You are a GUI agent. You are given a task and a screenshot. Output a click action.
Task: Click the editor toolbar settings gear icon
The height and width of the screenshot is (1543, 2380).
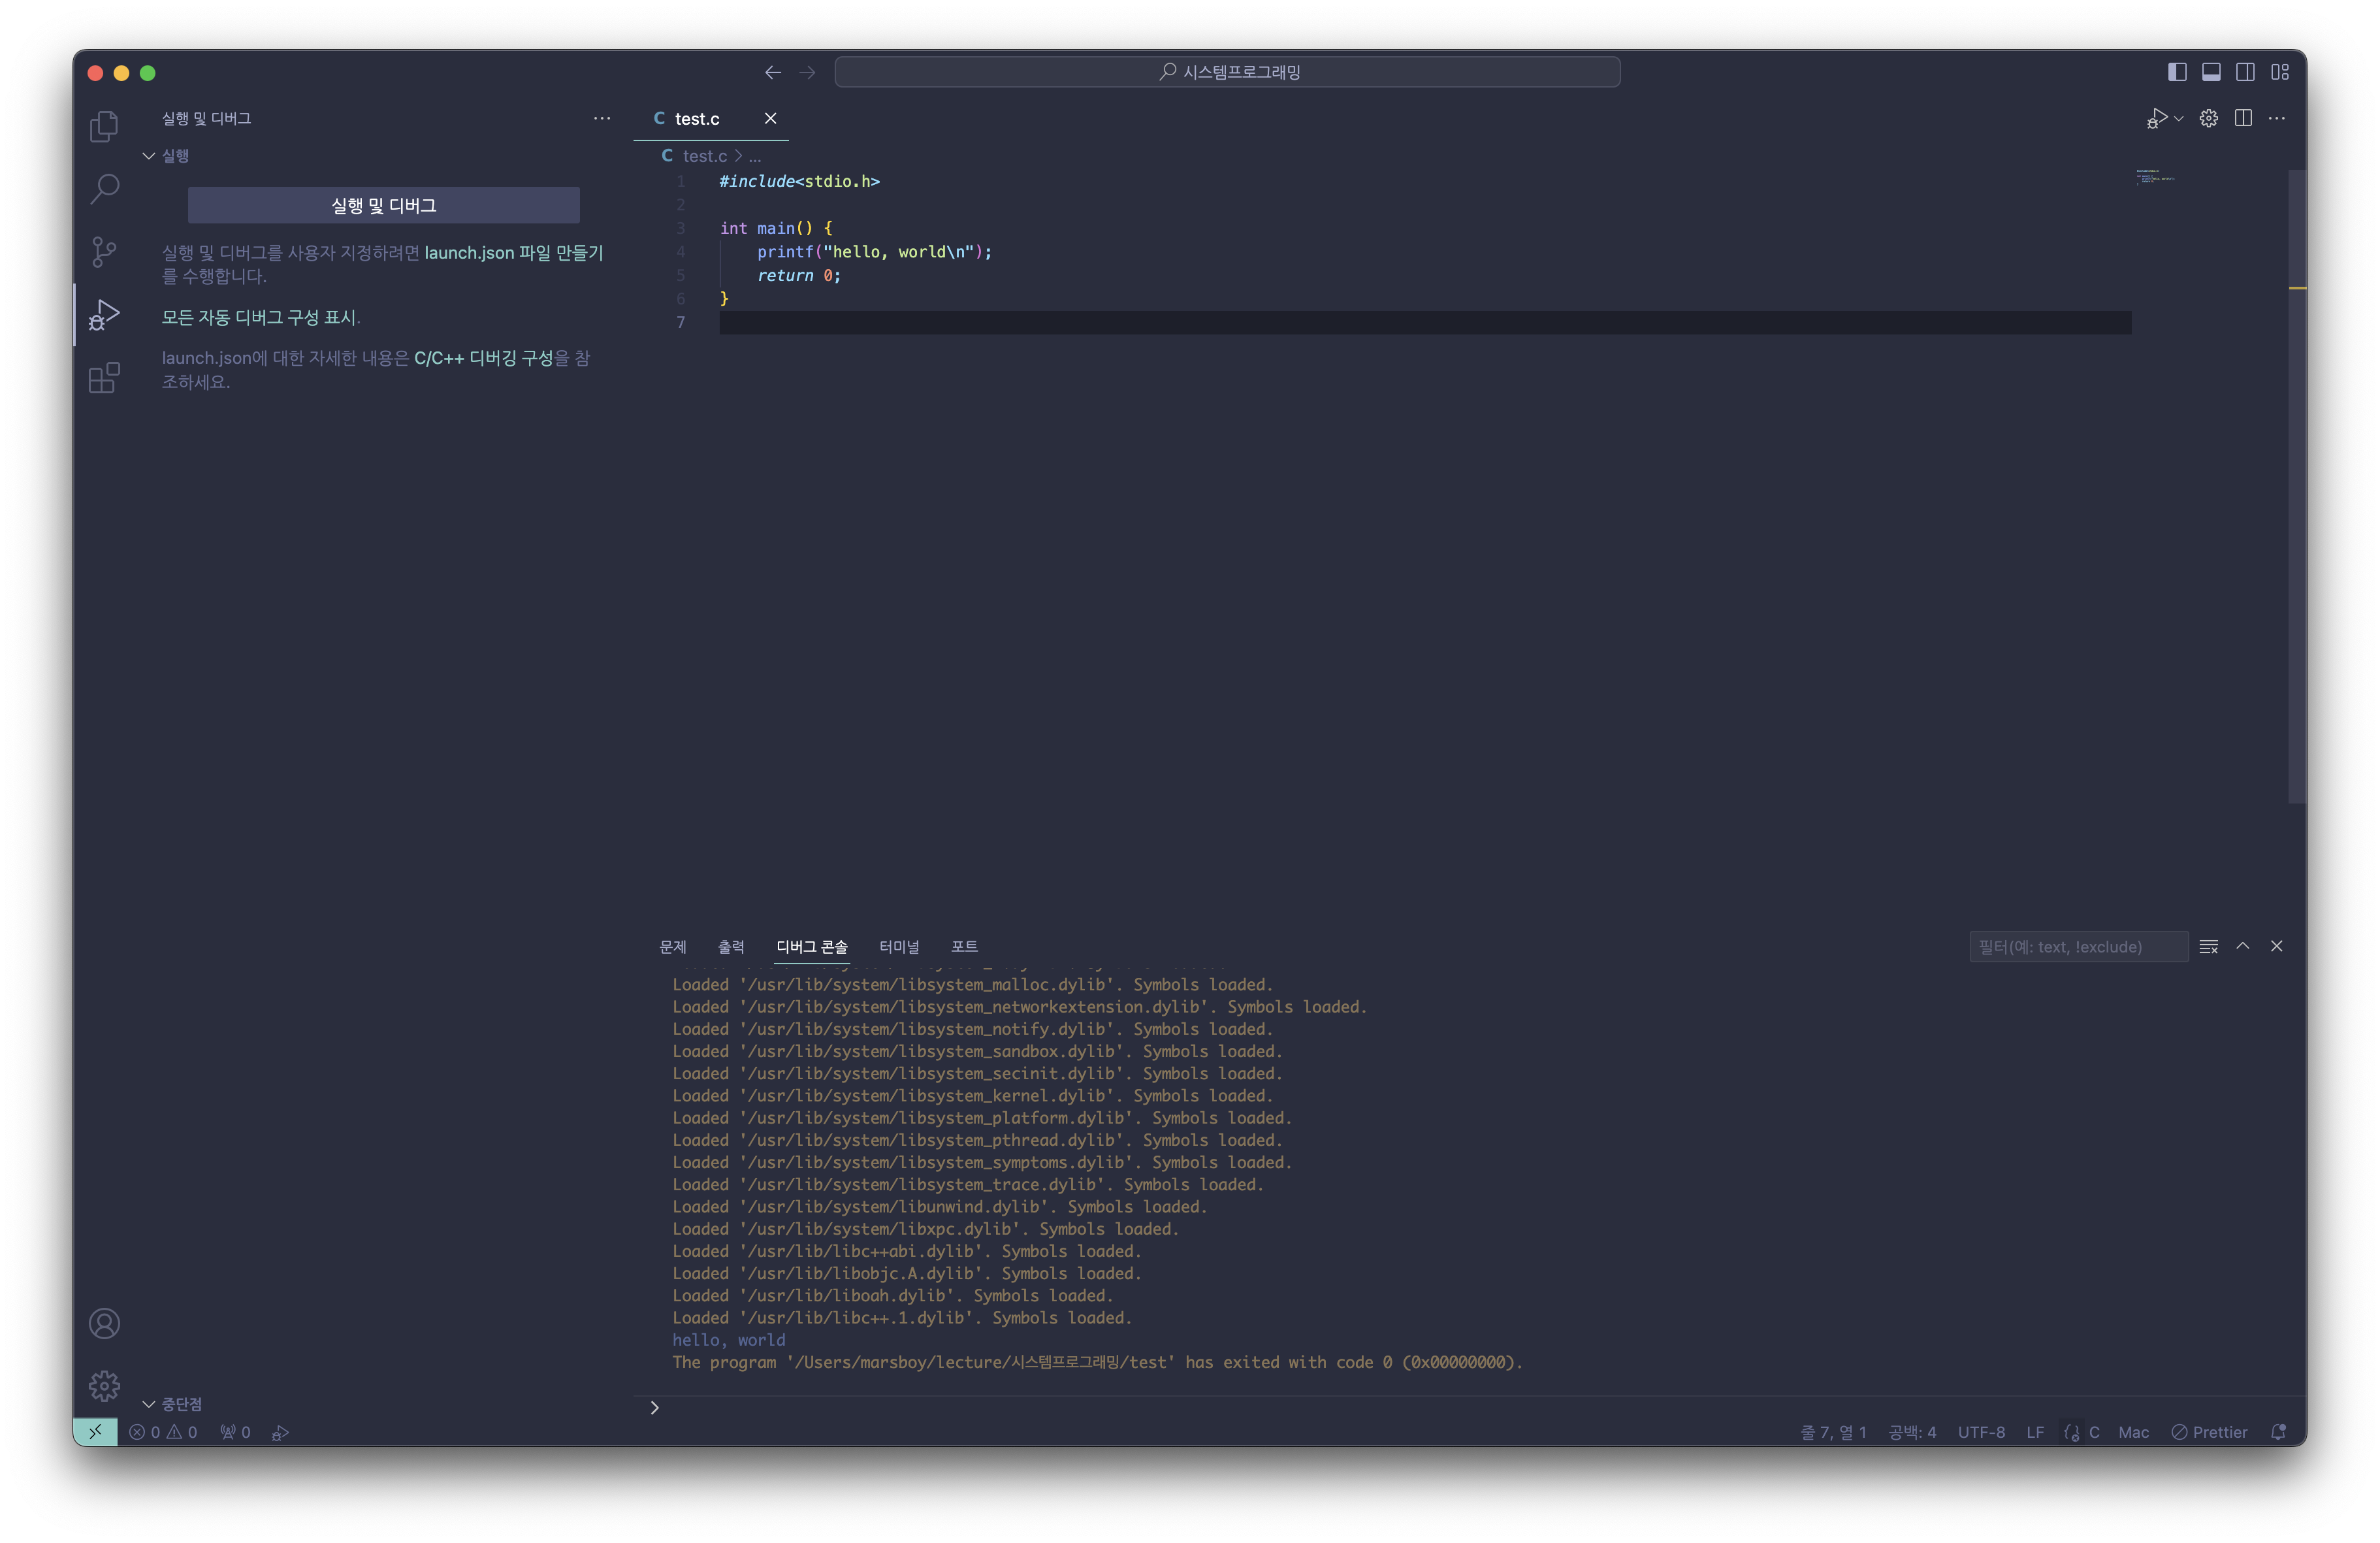(2208, 118)
